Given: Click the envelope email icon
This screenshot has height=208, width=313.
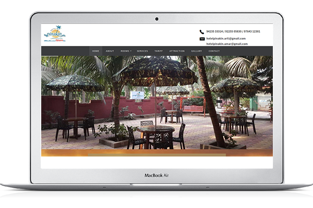Looking at the screenshot, I should pyautogui.click(x=202, y=38).
